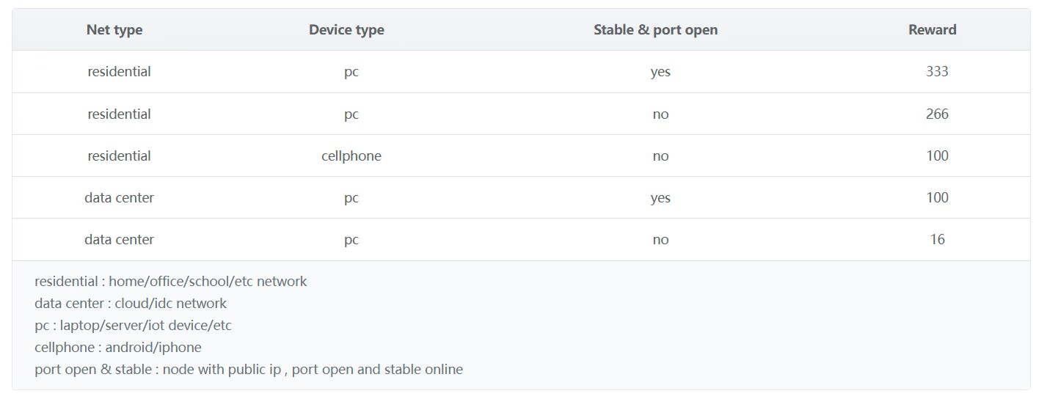The width and height of the screenshot is (1058, 399).
Task: Click the pc cell in the last row
Action: click(351, 241)
